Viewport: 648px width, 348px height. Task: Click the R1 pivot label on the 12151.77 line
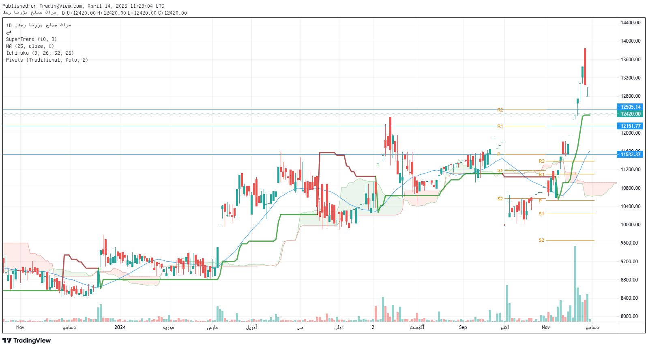point(500,126)
